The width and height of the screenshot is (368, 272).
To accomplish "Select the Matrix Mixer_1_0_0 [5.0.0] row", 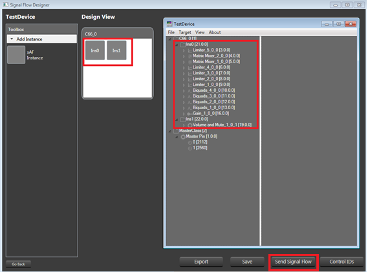I will pyautogui.click(x=216, y=61).
